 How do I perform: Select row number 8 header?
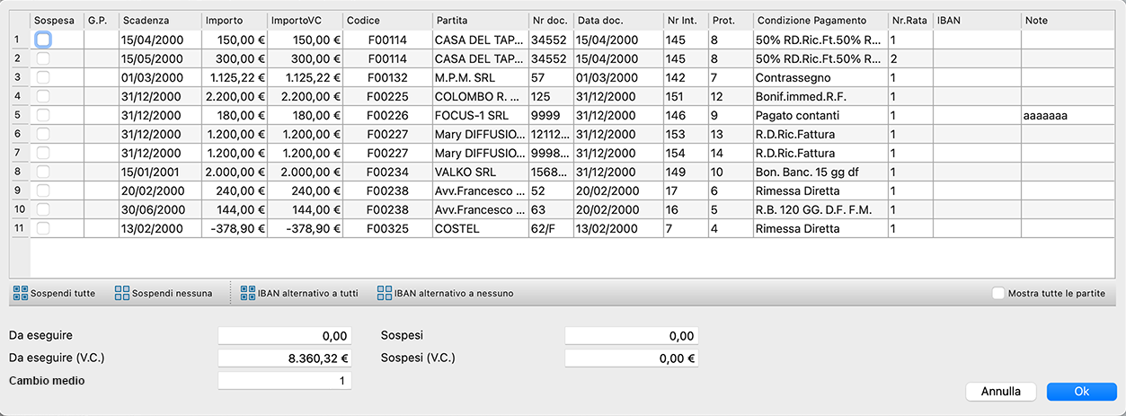19,172
